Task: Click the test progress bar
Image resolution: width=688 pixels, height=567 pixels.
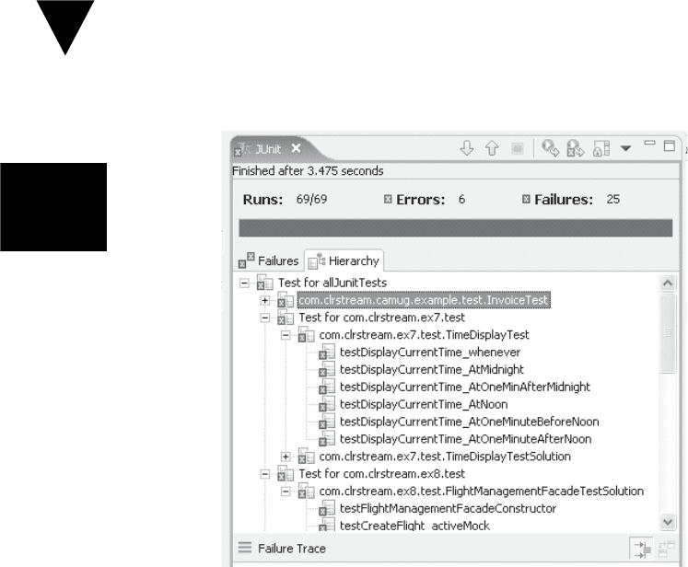Action: point(456,228)
